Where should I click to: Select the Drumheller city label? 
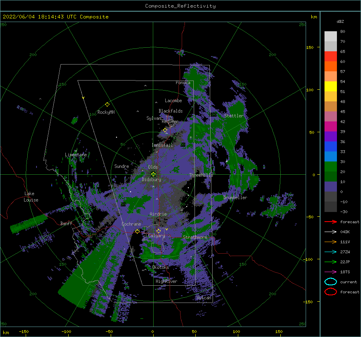(x=235, y=198)
